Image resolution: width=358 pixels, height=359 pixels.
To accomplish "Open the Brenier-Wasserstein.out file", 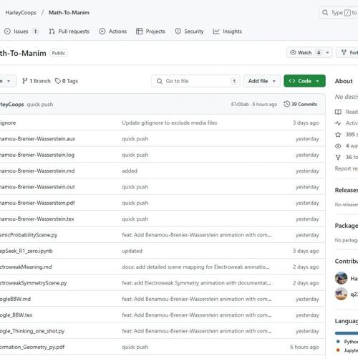I will point(37,187).
